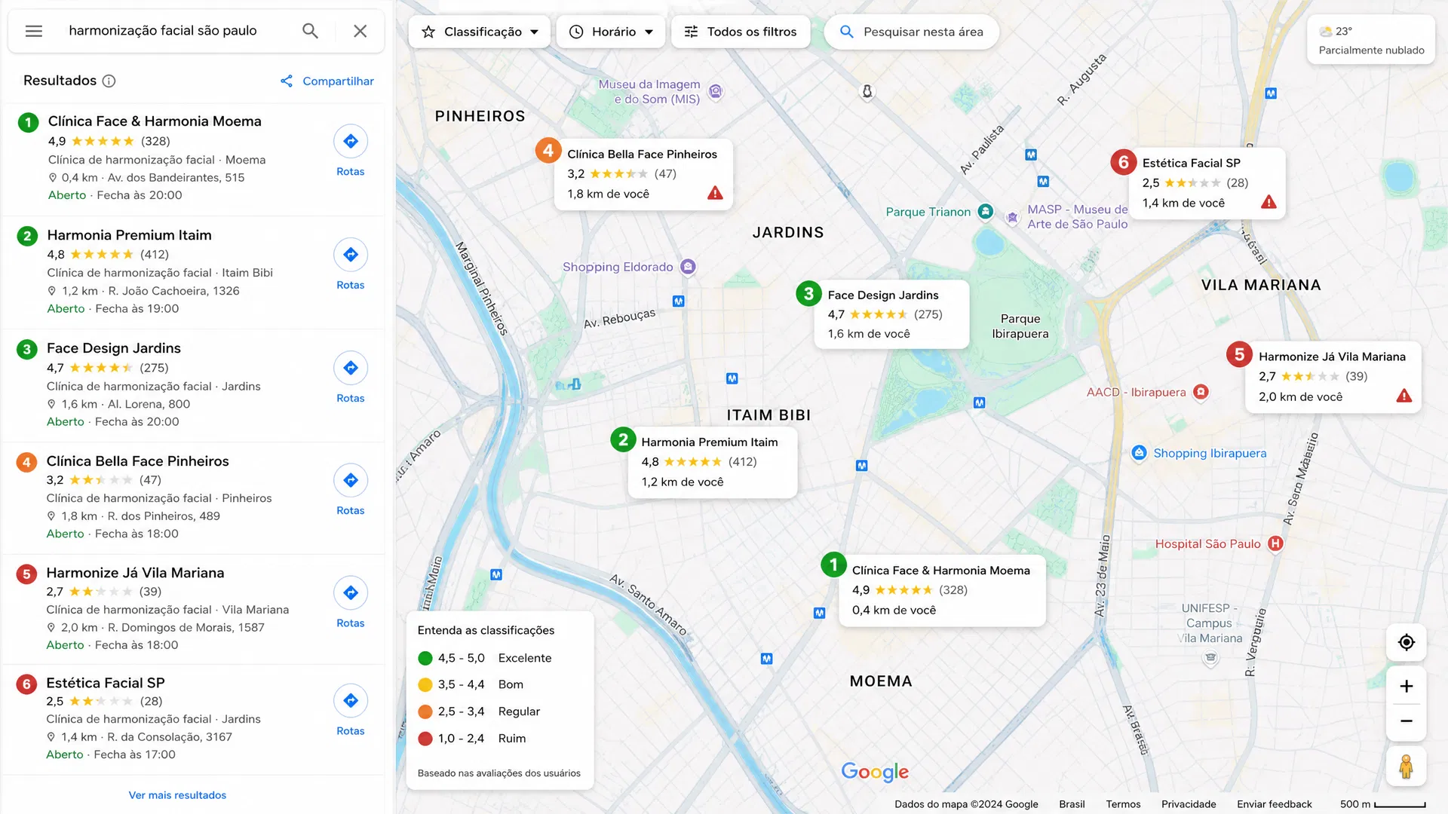
Task: Open Harmonia Premium Itaim result title
Action: (x=129, y=235)
